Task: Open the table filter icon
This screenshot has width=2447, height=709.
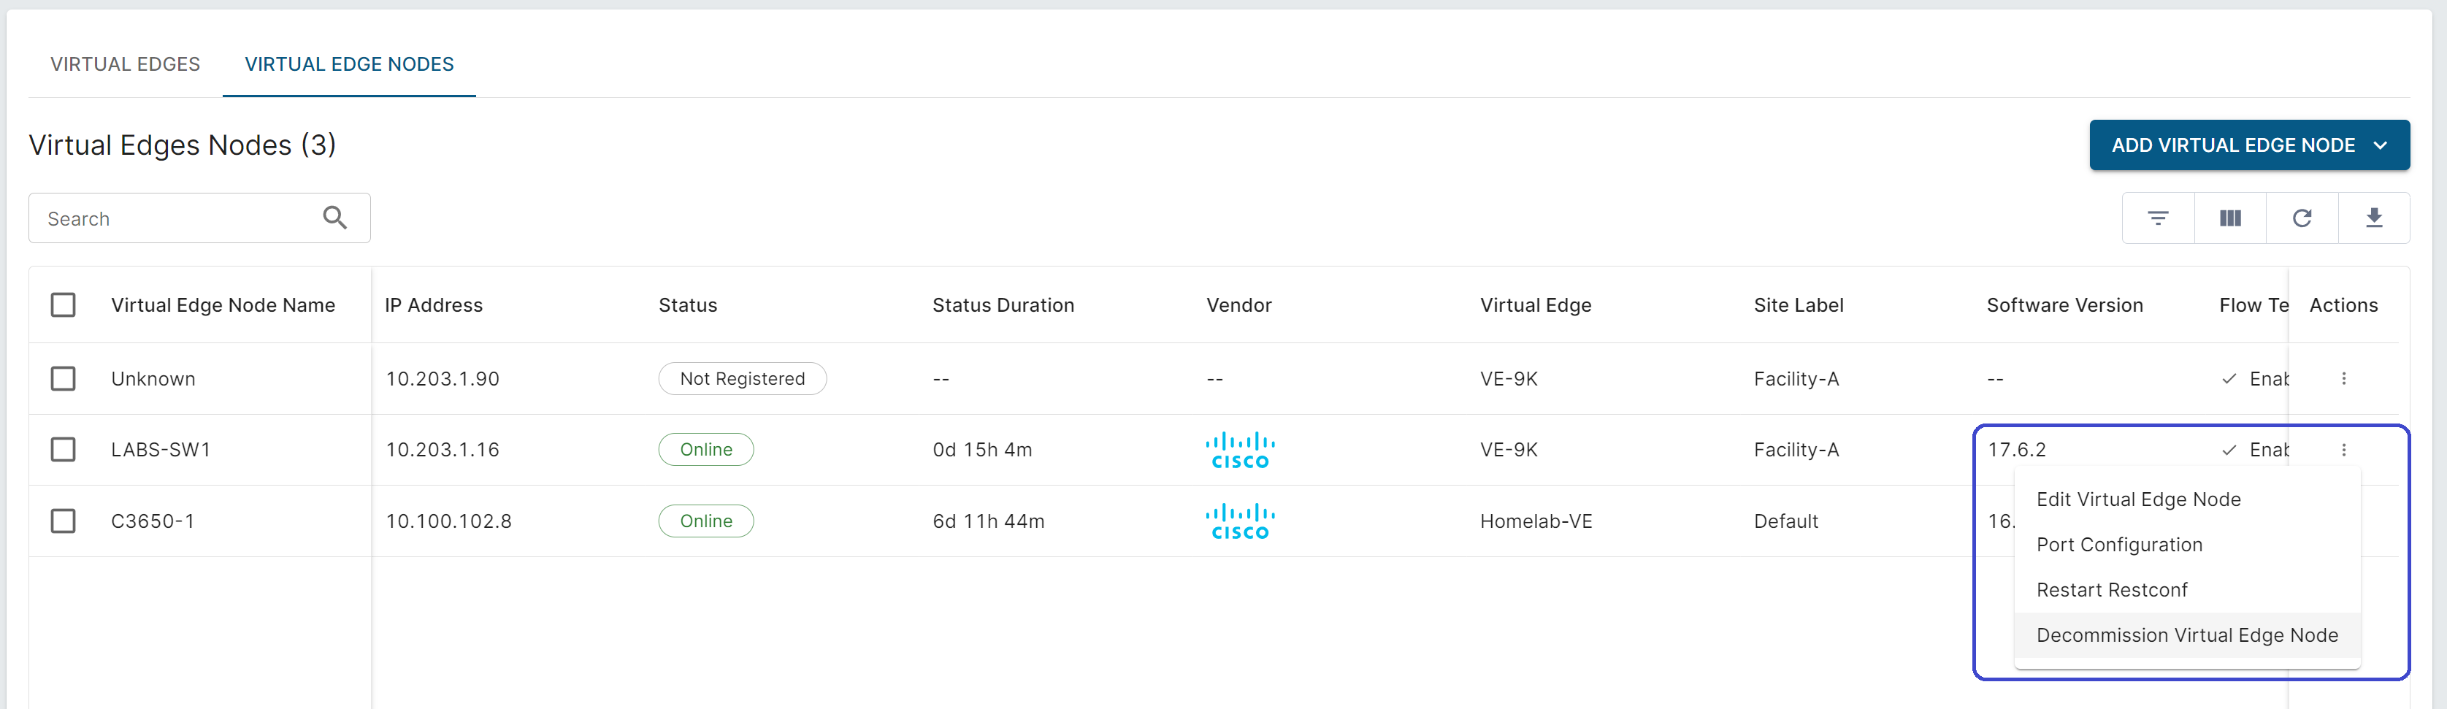Action: (2157, 218)
